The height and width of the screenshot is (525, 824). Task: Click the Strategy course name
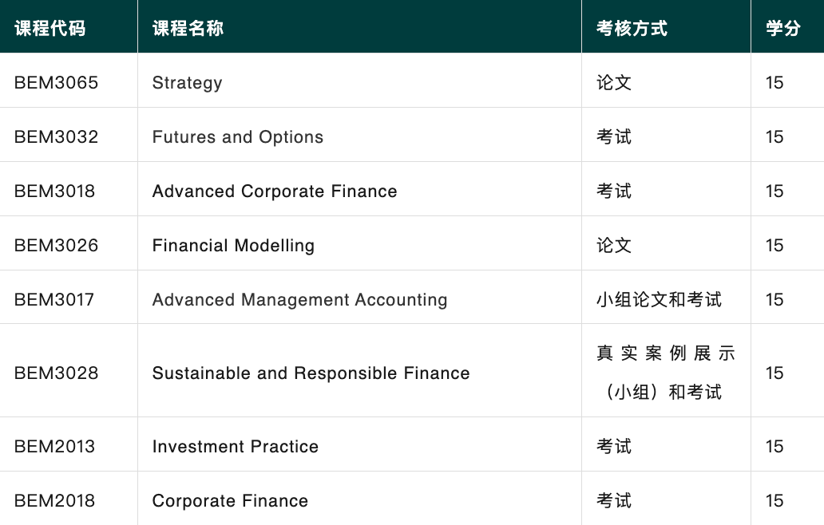[187, 82]
